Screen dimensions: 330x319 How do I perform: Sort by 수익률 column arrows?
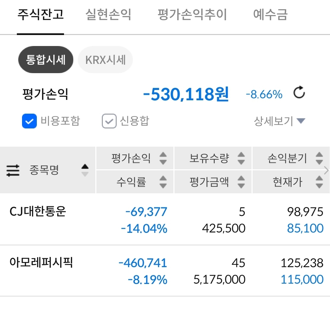click(x=163, y=182)
